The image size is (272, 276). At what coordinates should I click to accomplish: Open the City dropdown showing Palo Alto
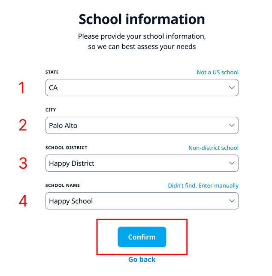point(137,125)
